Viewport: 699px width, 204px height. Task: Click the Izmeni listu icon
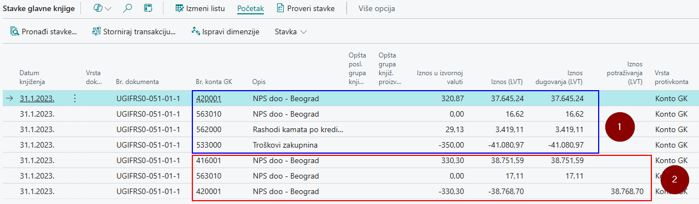coord(180,8)
